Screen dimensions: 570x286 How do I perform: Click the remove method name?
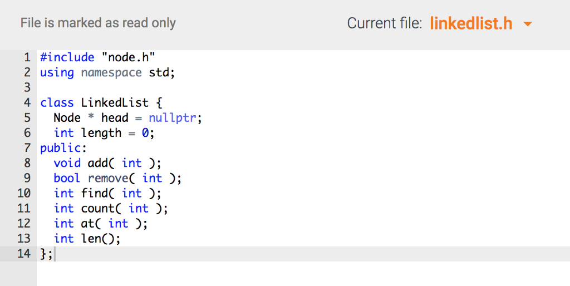point(108,178)
